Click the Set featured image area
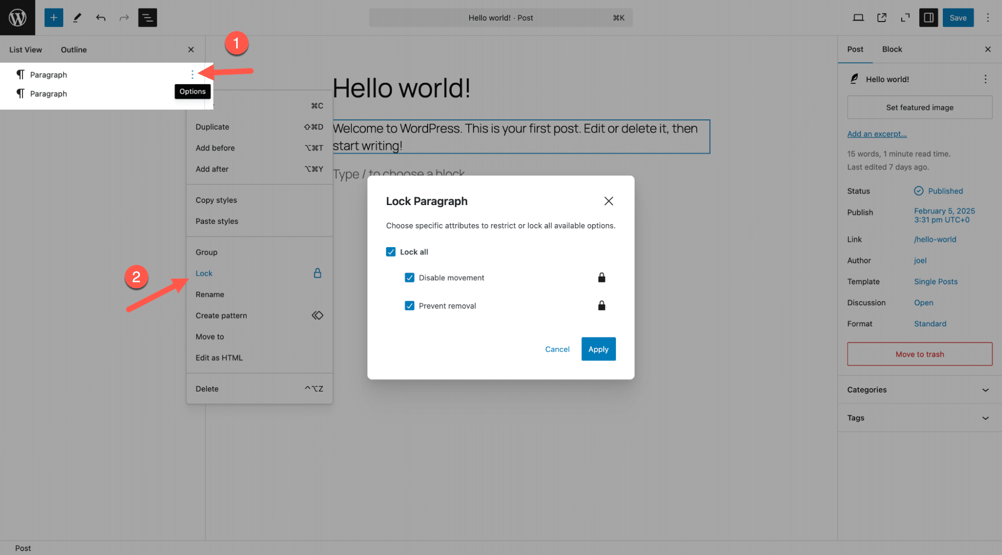Image resolution: width=1002 pixels, height=555 pixels. tap(919, 107)
